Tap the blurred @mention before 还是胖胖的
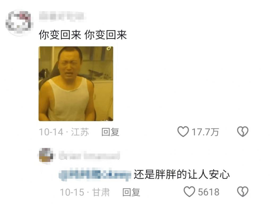 95,174
